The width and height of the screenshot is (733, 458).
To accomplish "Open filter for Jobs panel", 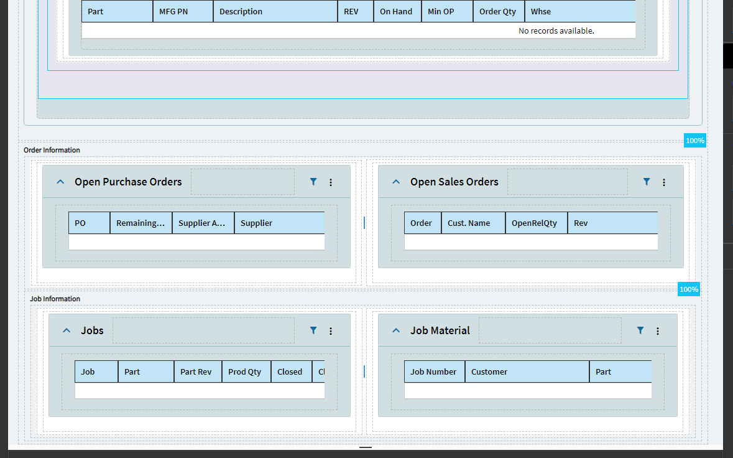I will click(314, 331).
